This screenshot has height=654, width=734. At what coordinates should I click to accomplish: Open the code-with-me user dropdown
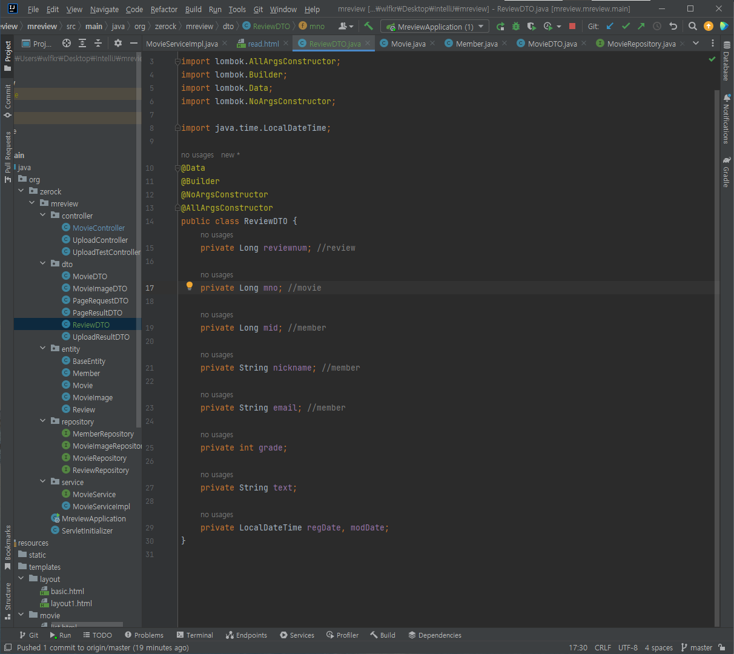[346, 26]
